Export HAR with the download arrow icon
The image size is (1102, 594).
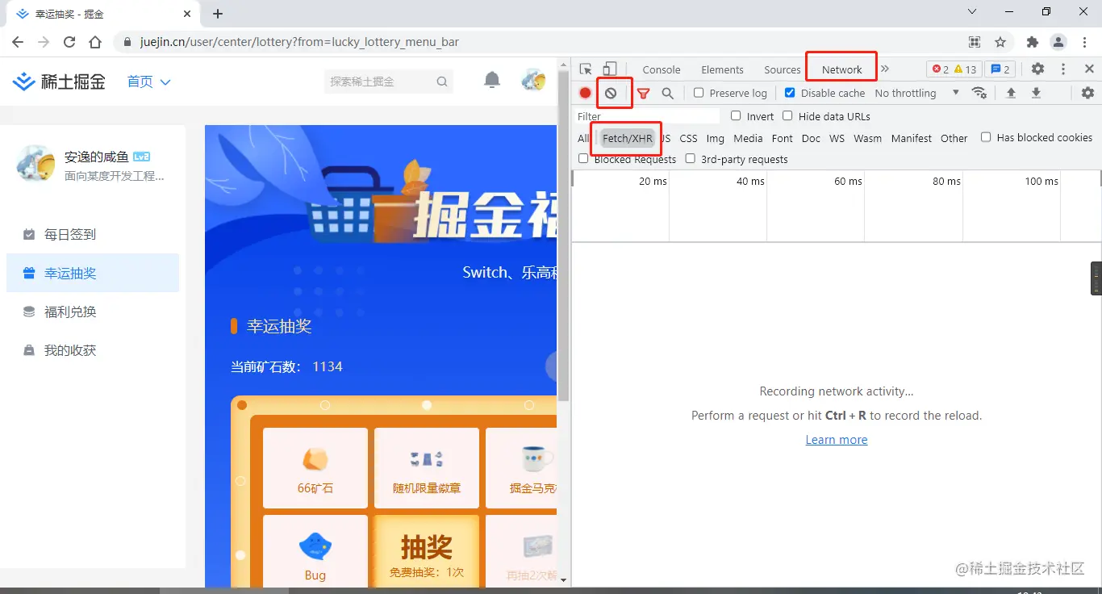[x=1036, y=93]
